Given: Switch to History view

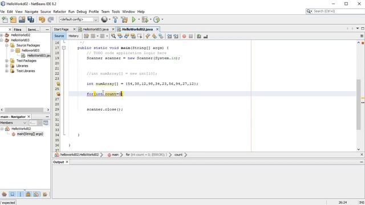Looking at the screenshot, I should point(74,36).
